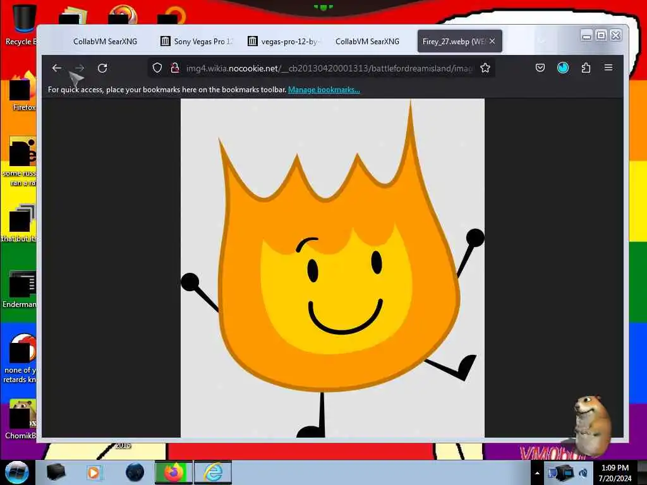Click the insecure connection padlock icon
The height and width of the screenshot is (485, 647).
click(x=174, y=68)
